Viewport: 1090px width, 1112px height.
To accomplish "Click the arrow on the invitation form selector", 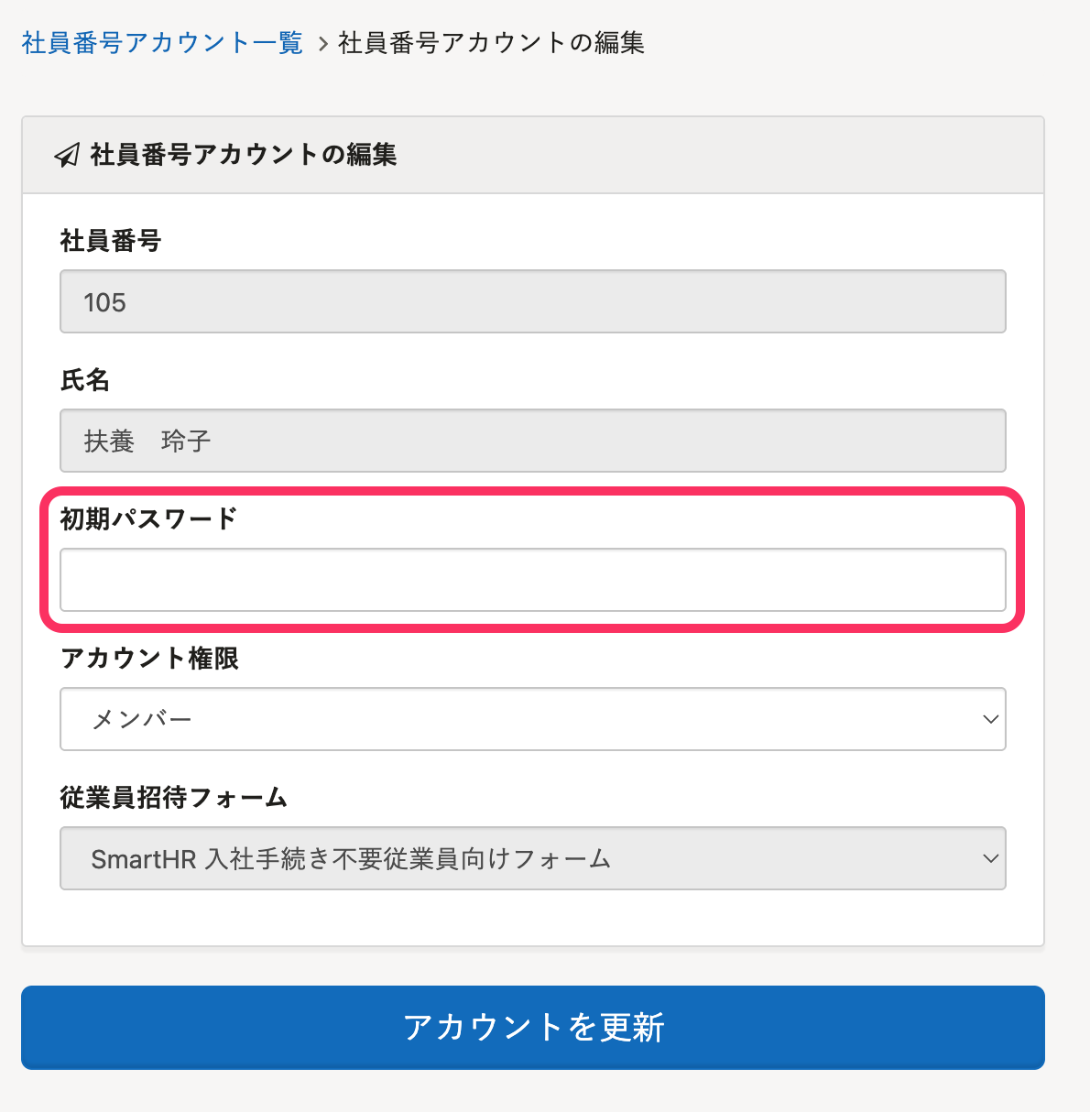I will tap(990, 858).
